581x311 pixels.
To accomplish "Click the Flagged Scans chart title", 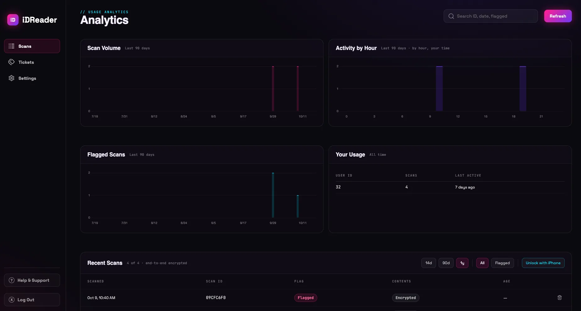I will pyautogui.click(x=106, y=155).
